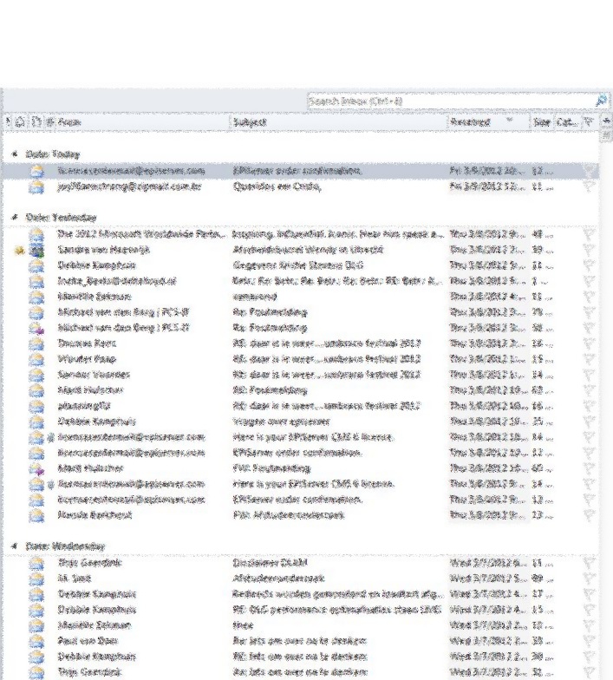Click the envelope icon of Wouter Paap's message
Viewport: 613px width, 680px height.
point(36,359)
